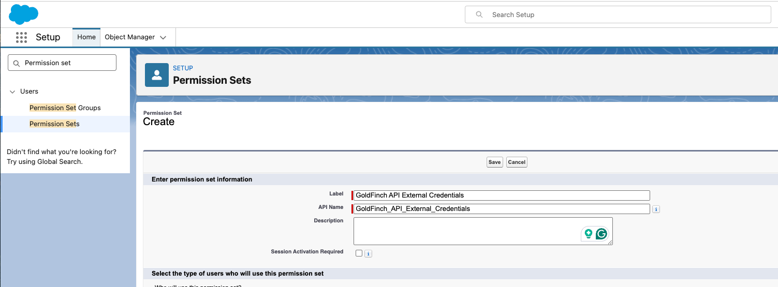Open the App Launcher dots icon

coord(21,37)
